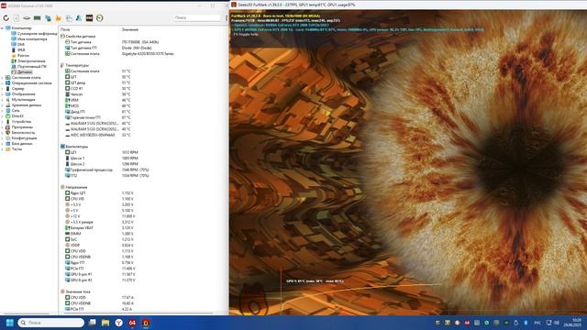Select the Датчики sensors tree item
587x330 pixels.
(x=22, y=71)
